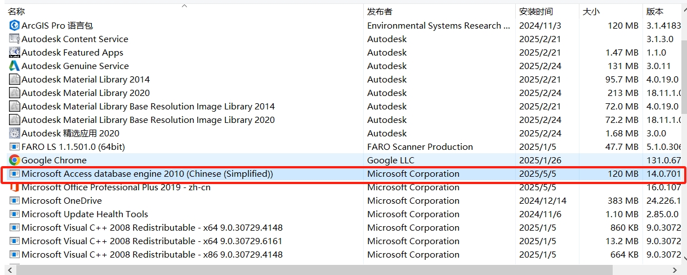
Task: Click install date 2024/11/6
Action: (540, 214)
